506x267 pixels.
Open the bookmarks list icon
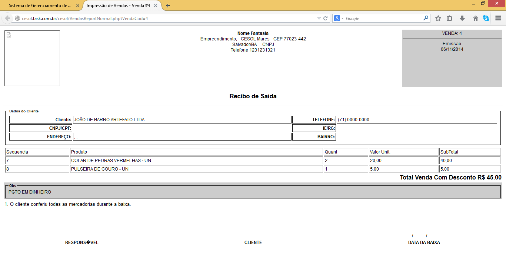click(449, 18)
